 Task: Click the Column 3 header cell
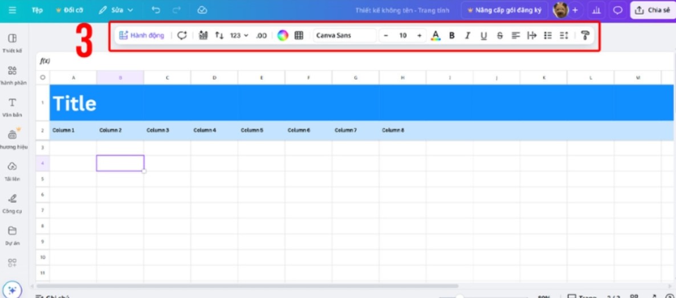point(167,130)
